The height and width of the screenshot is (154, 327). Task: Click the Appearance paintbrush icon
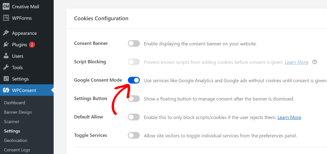[x=6, y=33]
